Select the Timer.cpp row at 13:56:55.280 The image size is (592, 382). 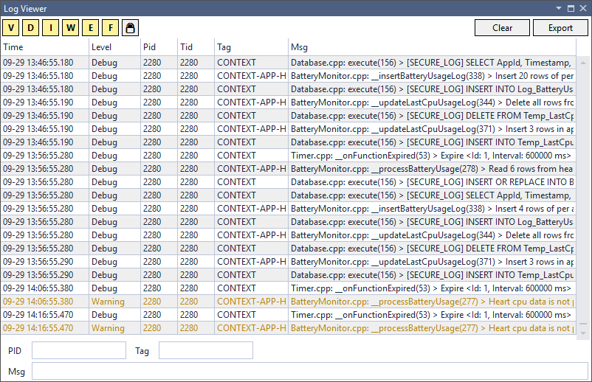click(288, 156)
